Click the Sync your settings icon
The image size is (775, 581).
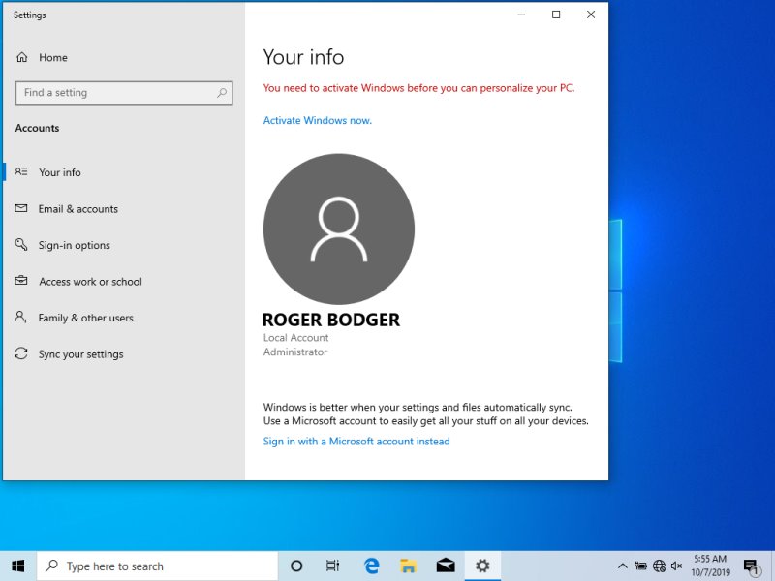(x=21, y=354)
